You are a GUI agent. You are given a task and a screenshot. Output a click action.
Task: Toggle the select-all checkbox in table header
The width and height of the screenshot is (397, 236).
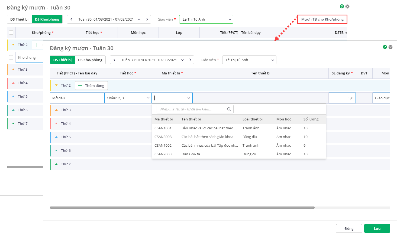[11, 32]
